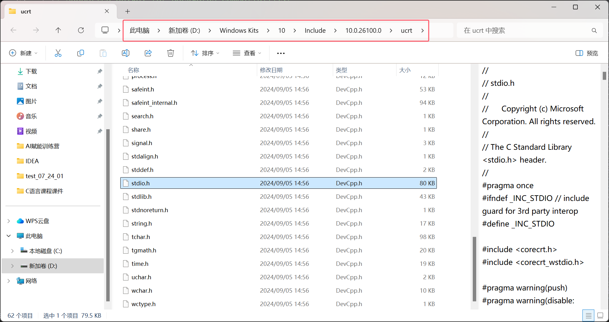Screen dimensions: 609x322
Task: Go forward with the right arrow
Action: (36, 30)
